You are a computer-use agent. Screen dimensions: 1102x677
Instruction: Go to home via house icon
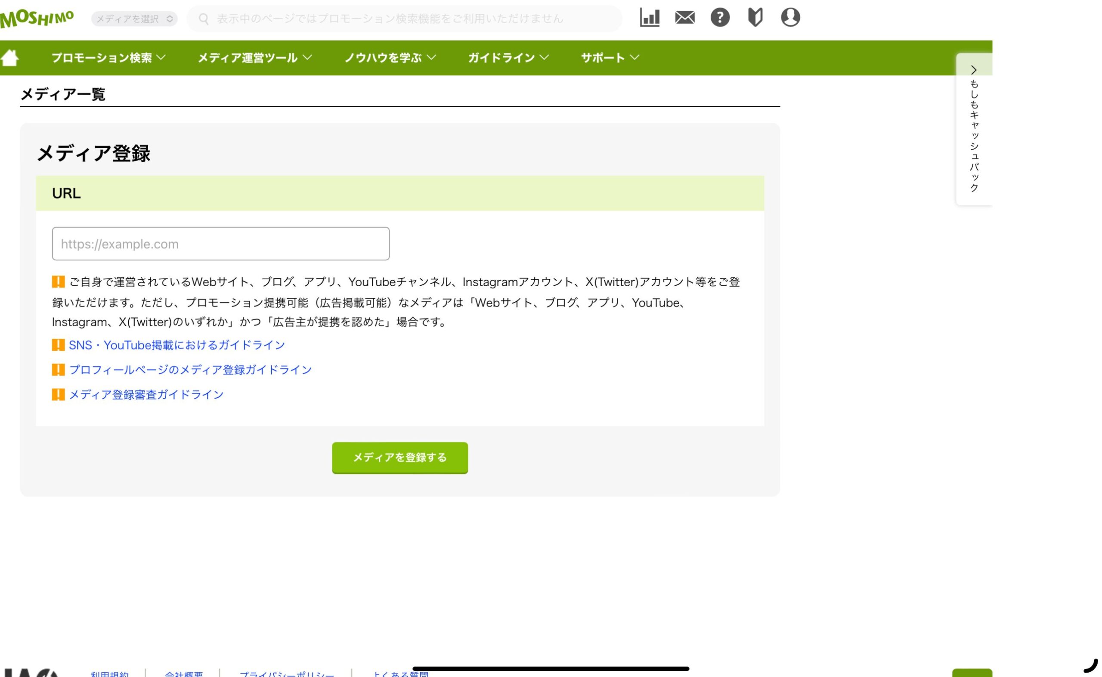click(10, 58)
